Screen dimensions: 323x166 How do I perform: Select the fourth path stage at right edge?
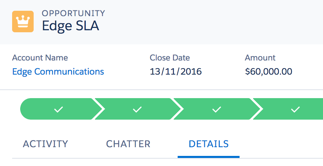(288, 109)
